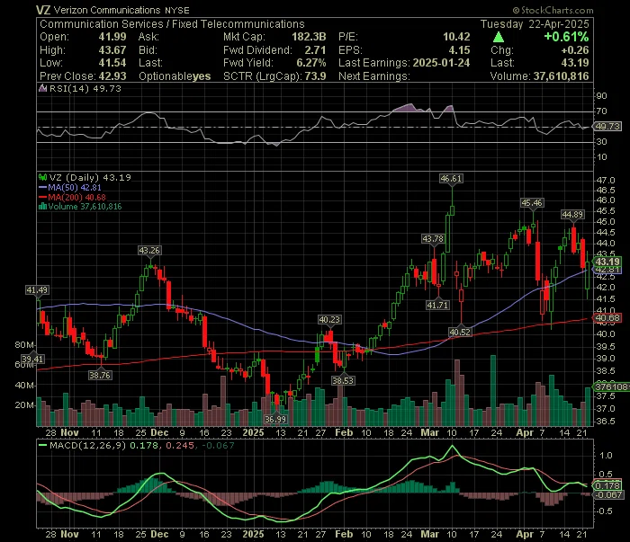Click the blue MA(50) legend line marker
Viewport: 630px width, 542px height.
pos(42,188)
